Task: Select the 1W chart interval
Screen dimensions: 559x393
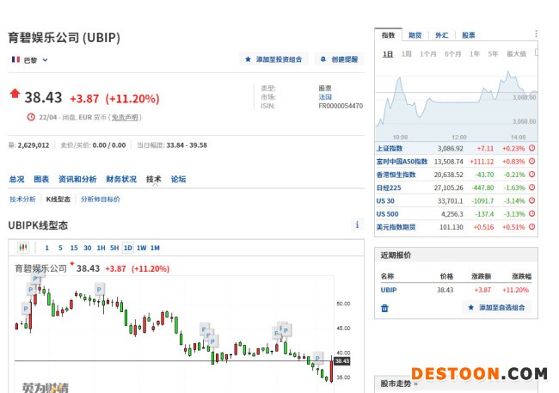Action: tap(142, 248)
